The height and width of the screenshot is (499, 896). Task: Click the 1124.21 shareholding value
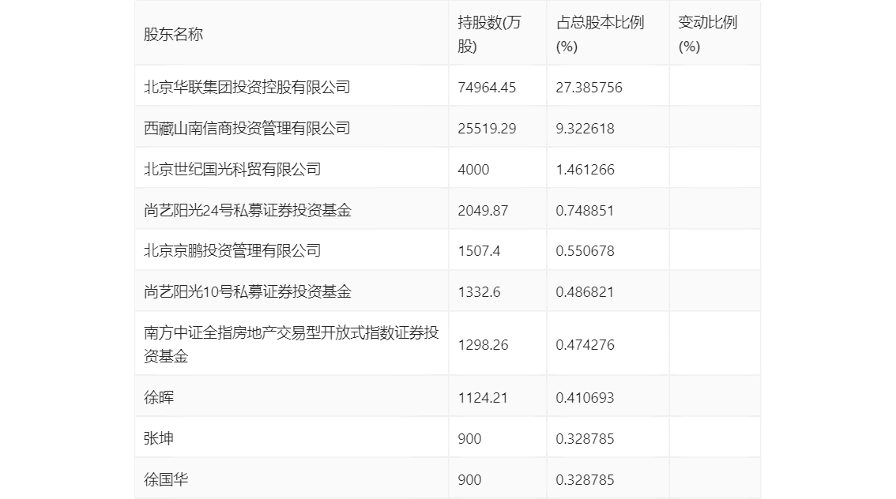pos(483,398)
